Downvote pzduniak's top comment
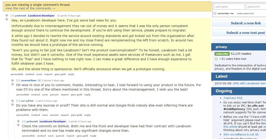Image resolution: width=266 pixels, height=139 pixels. 7,19
